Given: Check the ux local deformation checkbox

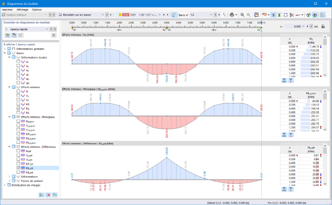Looking at the screenshot, I should coord(18,61).
